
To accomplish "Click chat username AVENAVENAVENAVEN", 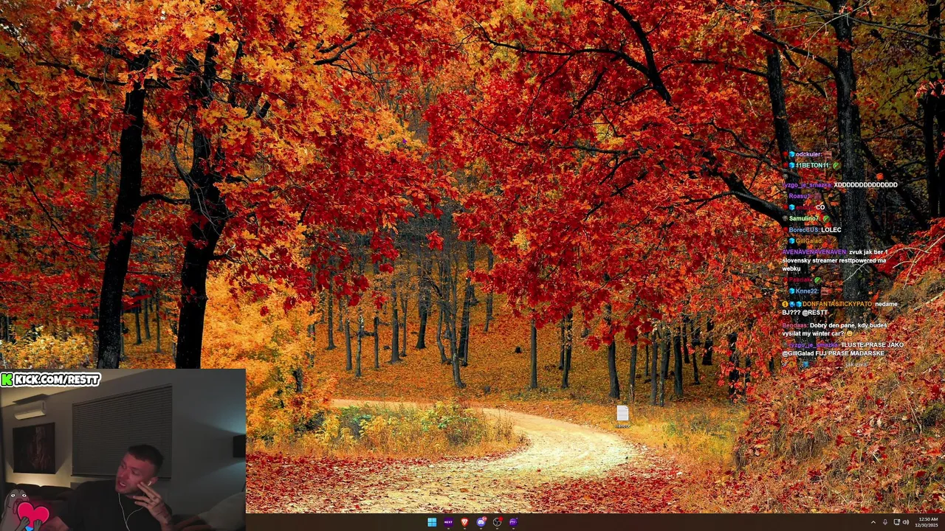I will 814,252.
